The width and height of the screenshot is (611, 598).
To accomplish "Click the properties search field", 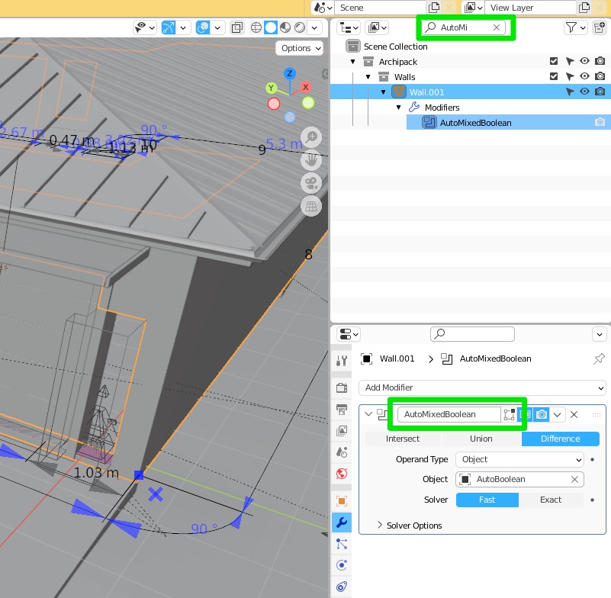I will [472, 334].
